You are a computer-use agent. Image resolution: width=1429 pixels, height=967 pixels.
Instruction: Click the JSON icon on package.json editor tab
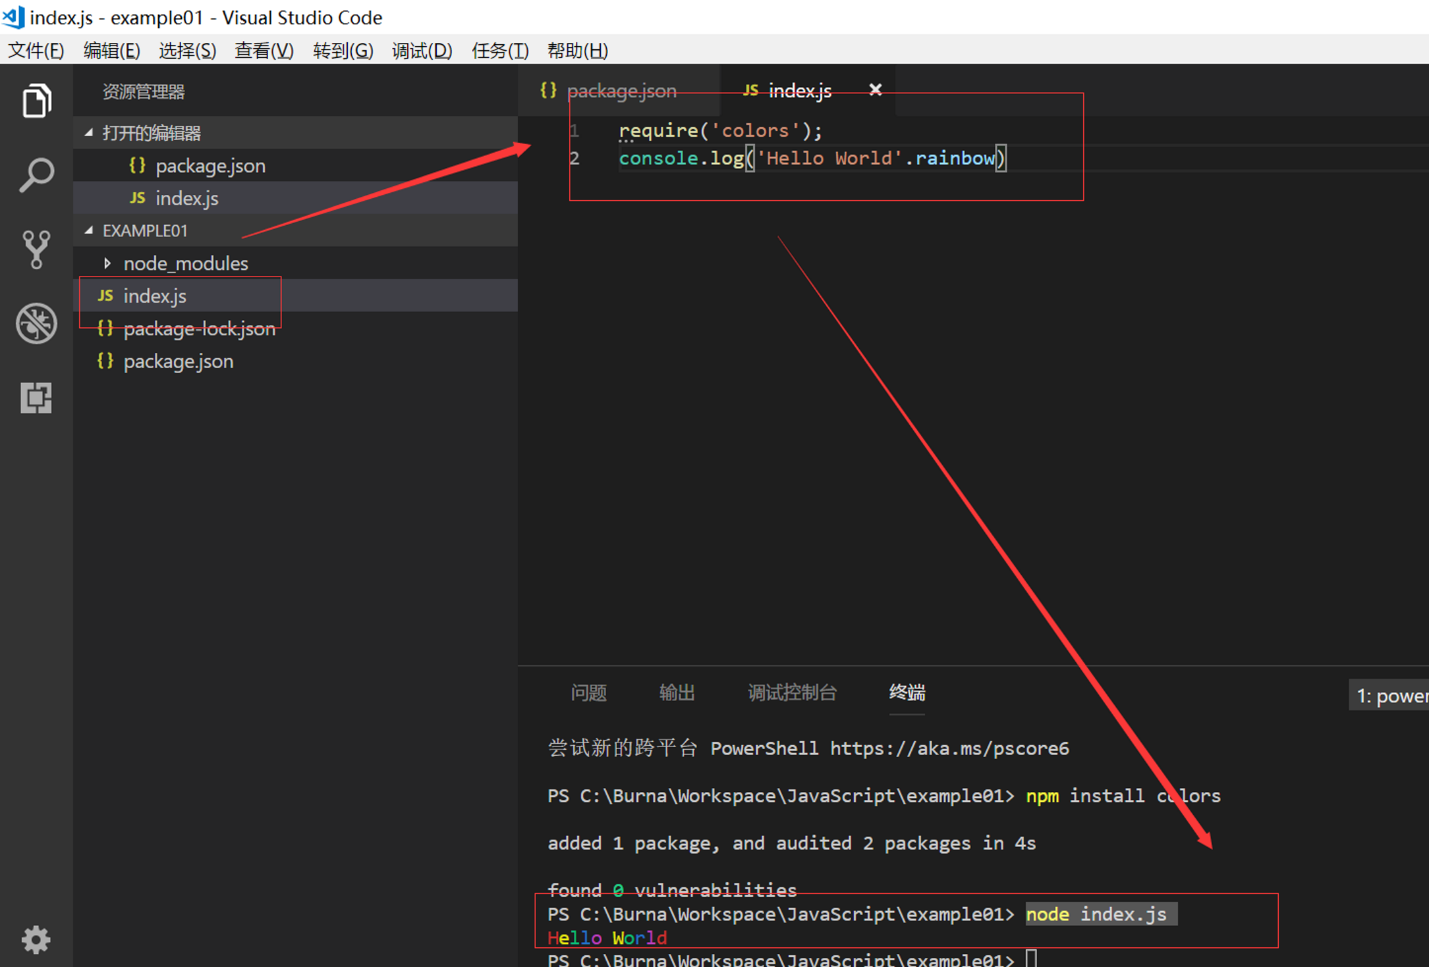(x=548, y=90)
